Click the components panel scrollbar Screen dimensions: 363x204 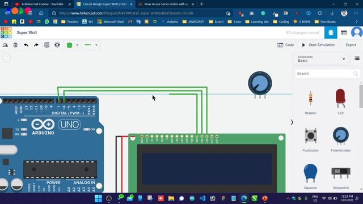(x=361, y=96)
